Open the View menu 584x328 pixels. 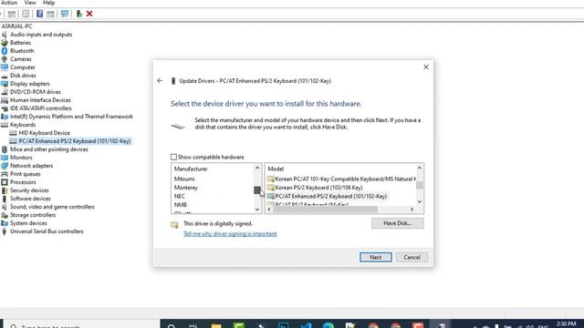[30, 3]
